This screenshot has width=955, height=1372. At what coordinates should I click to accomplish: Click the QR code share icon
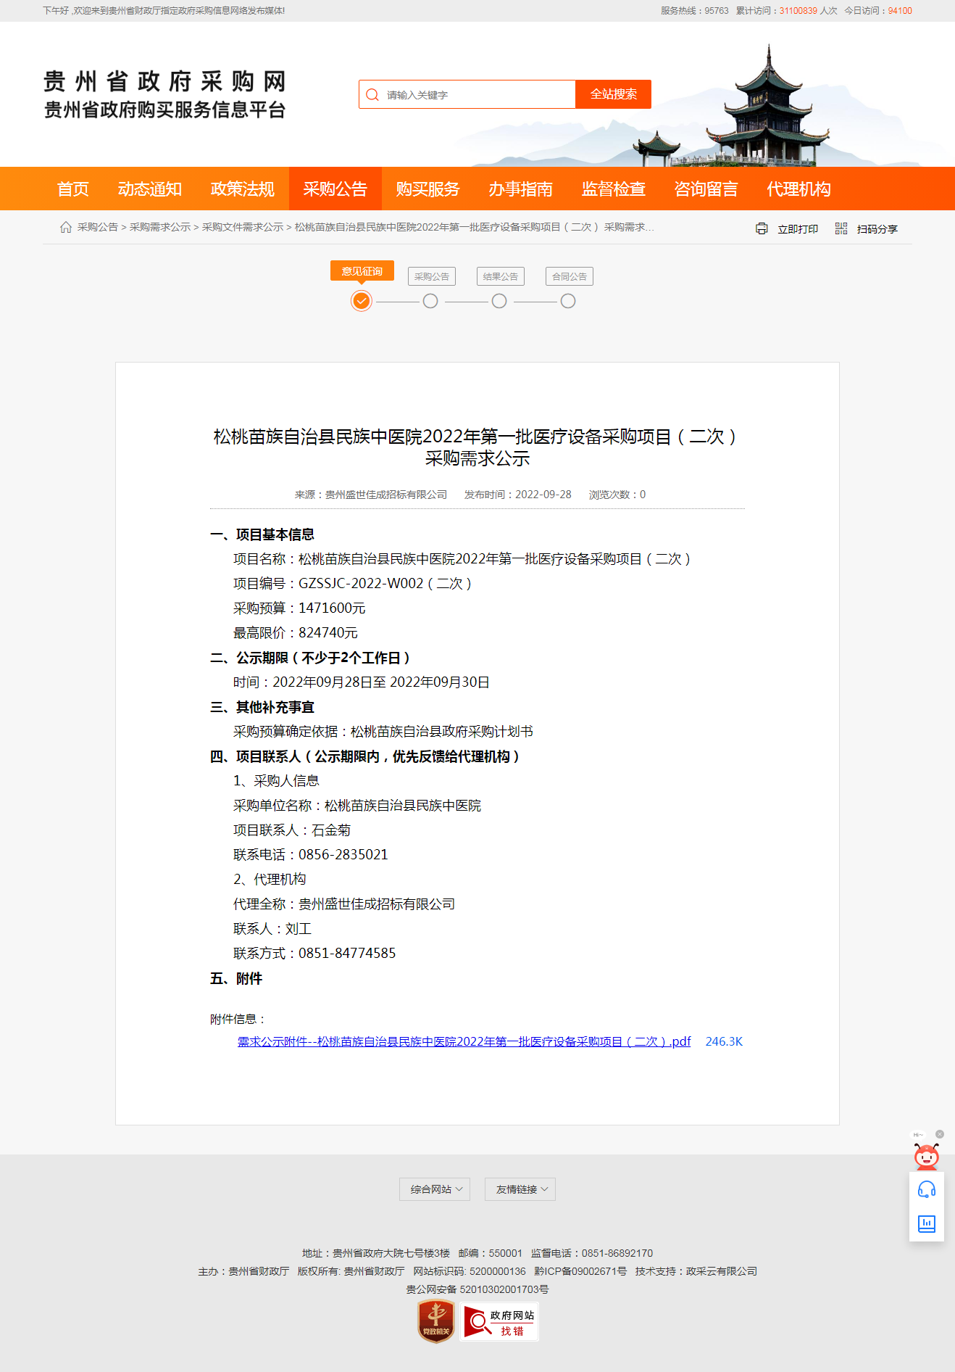(841, 228)
